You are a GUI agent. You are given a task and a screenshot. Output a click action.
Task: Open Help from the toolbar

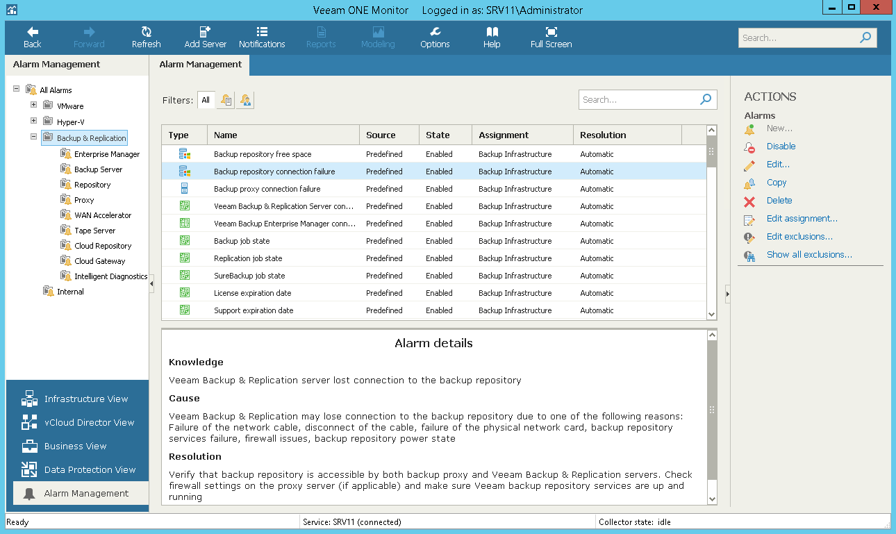coord(492,37)
